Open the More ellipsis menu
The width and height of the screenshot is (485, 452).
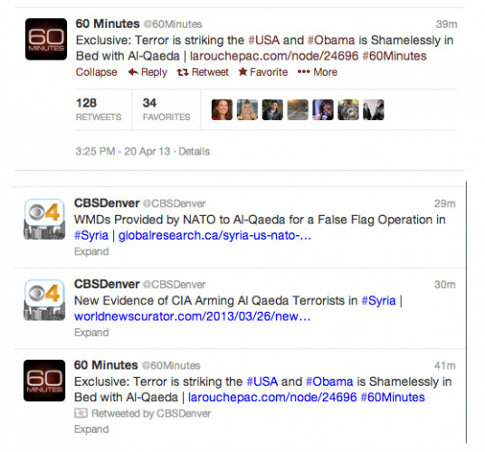click(317, 72)
